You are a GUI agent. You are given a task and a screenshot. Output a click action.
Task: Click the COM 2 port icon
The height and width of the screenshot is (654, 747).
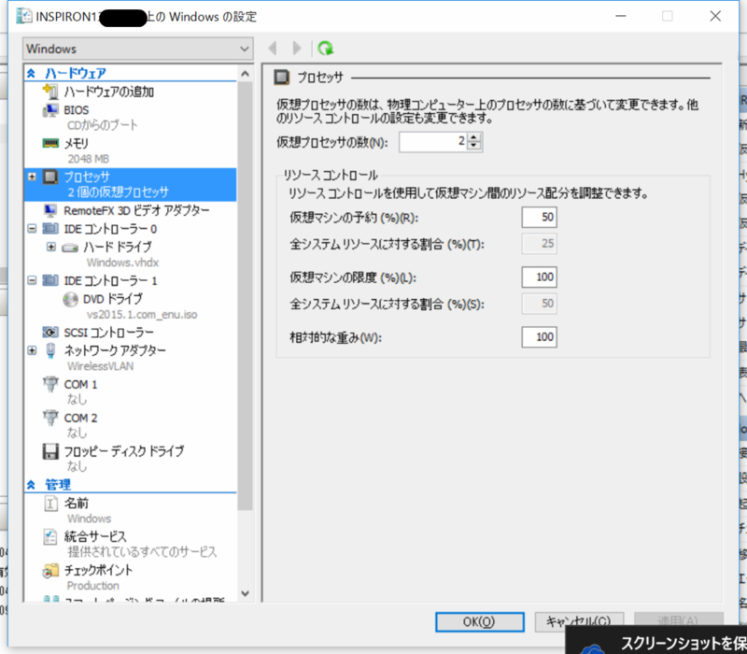tap(50, 418)
